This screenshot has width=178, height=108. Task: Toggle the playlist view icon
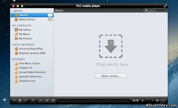(x=40, y=100)
